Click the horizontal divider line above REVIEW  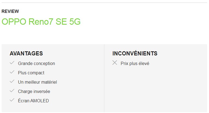[104, 3]
